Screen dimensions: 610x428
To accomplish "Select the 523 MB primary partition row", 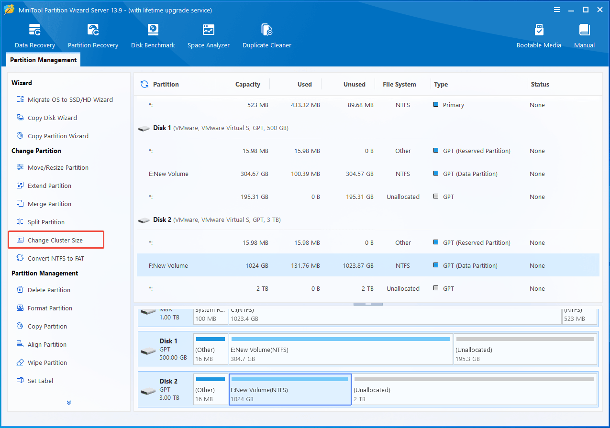I will tap(368, 105).
